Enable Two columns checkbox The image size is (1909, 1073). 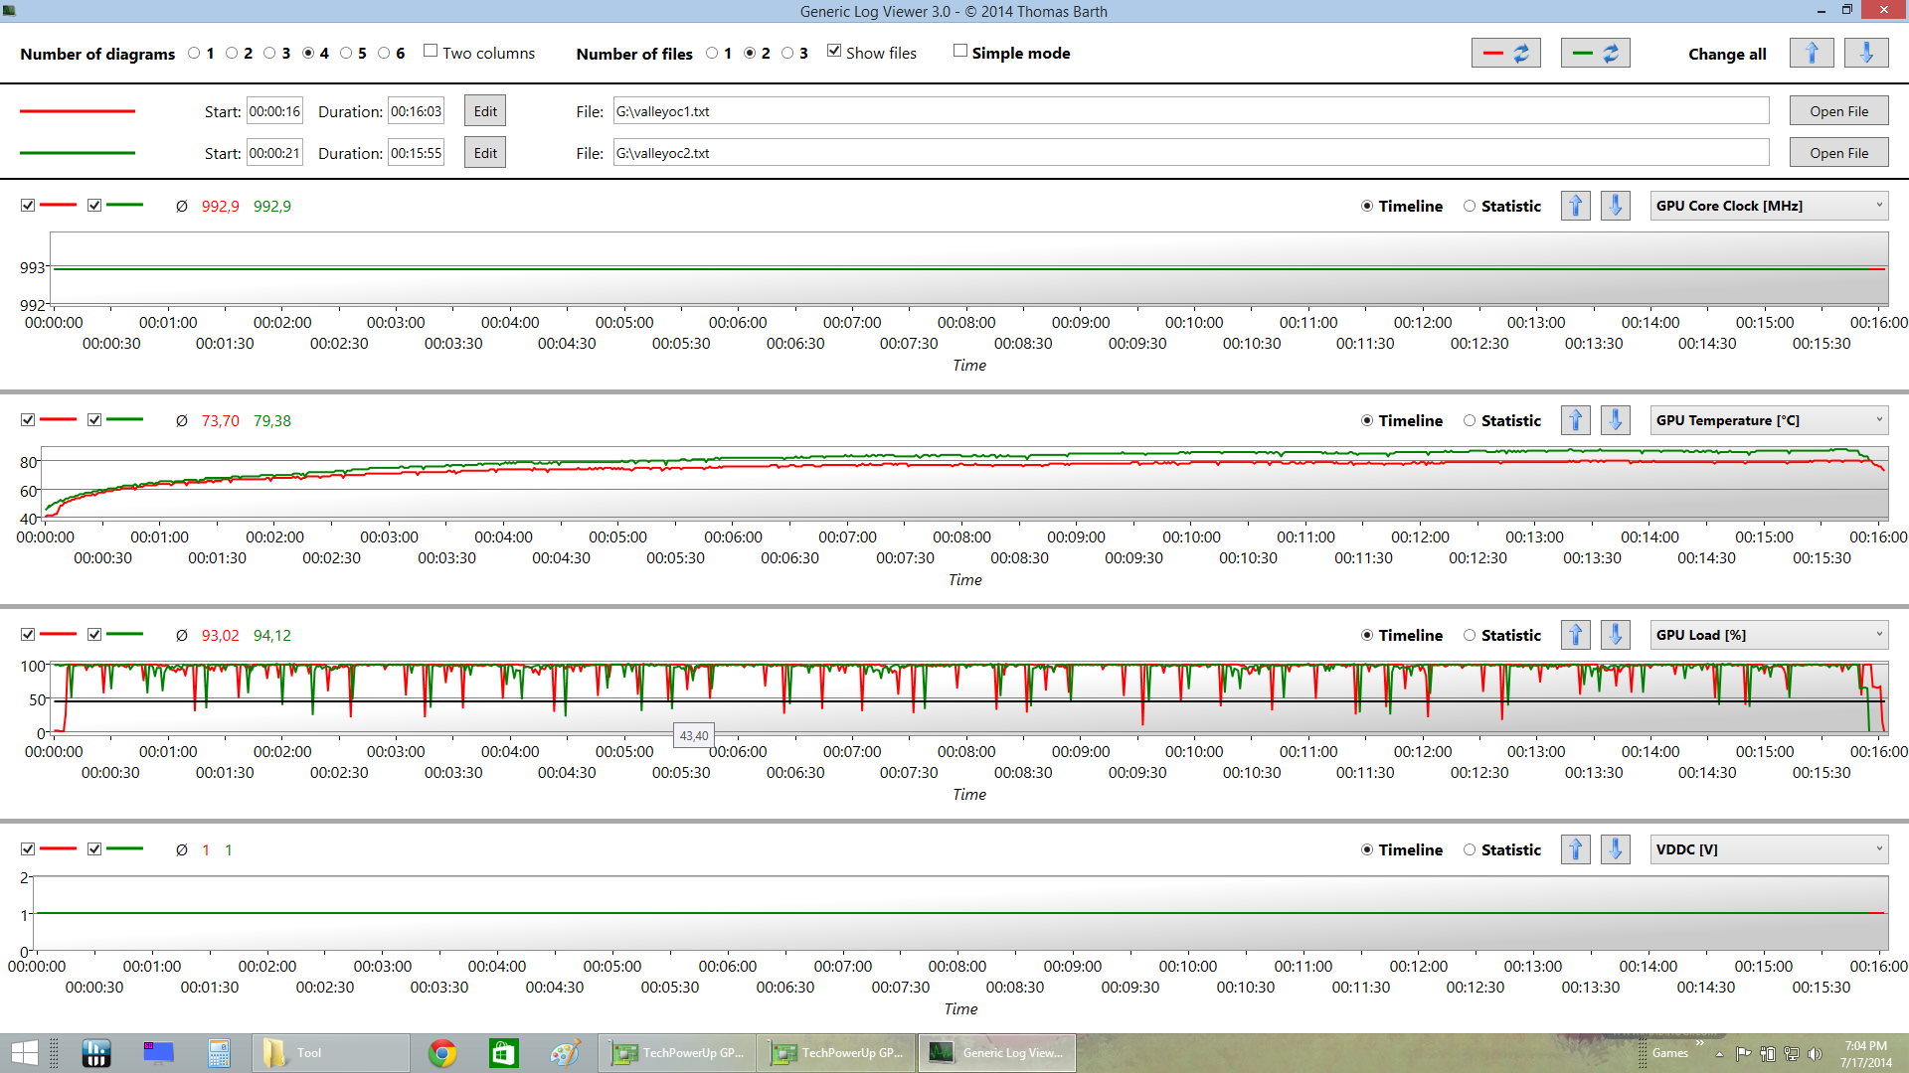[431, 51]
